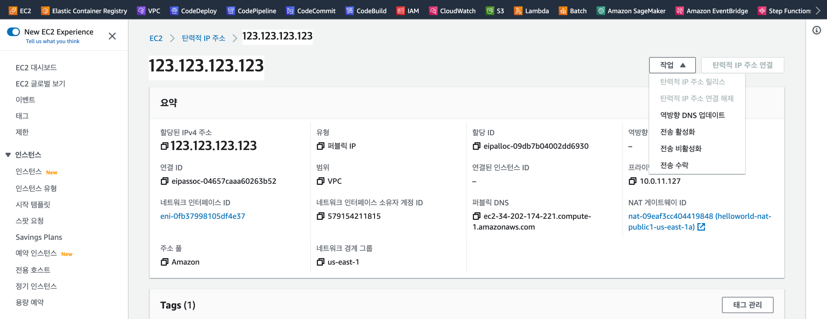The height and width of the screenshot is (319, 827).
Task: Click the 태그 관리 button
Action: (747, 305)
